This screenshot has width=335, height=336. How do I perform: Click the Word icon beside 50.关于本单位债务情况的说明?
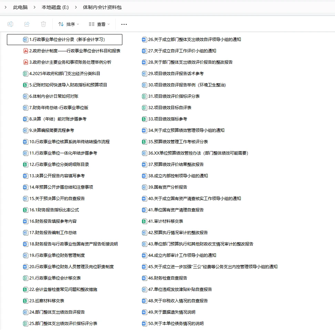pyautogui.click(x=144, y=323)
